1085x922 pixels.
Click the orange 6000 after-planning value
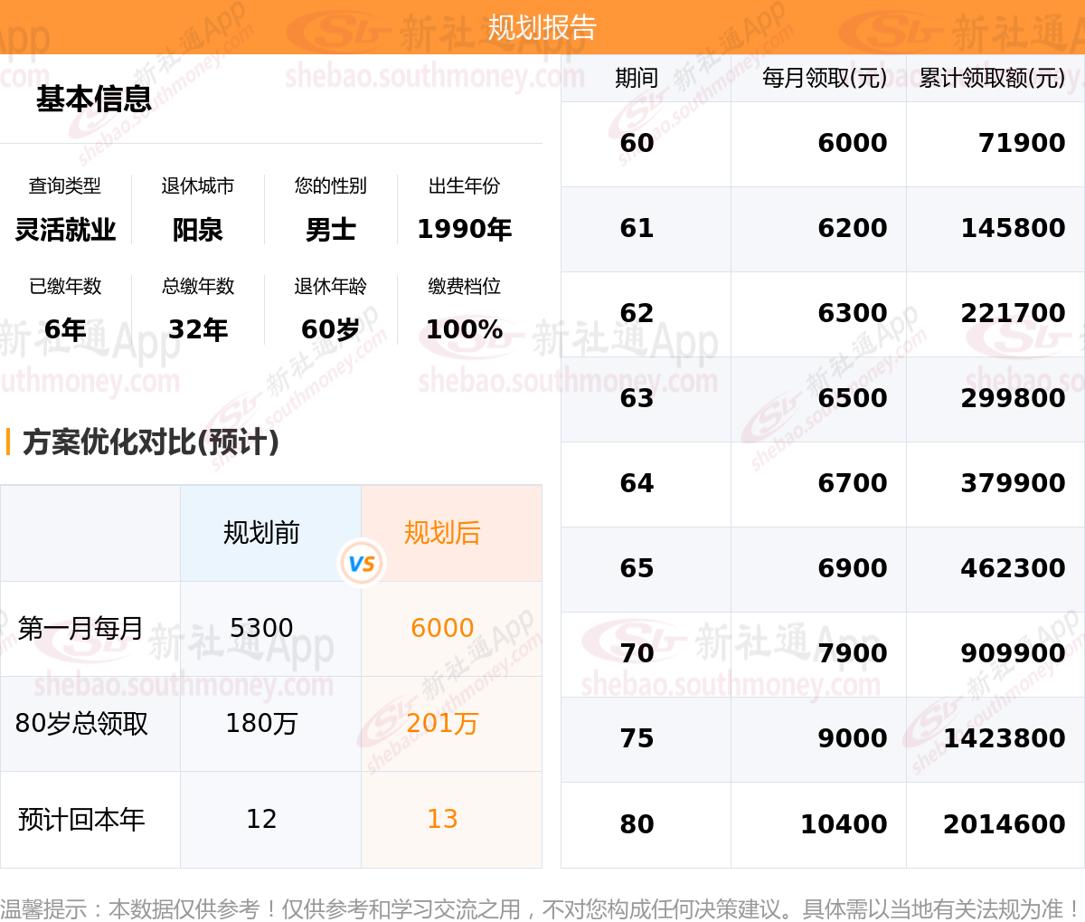[442, 628]
